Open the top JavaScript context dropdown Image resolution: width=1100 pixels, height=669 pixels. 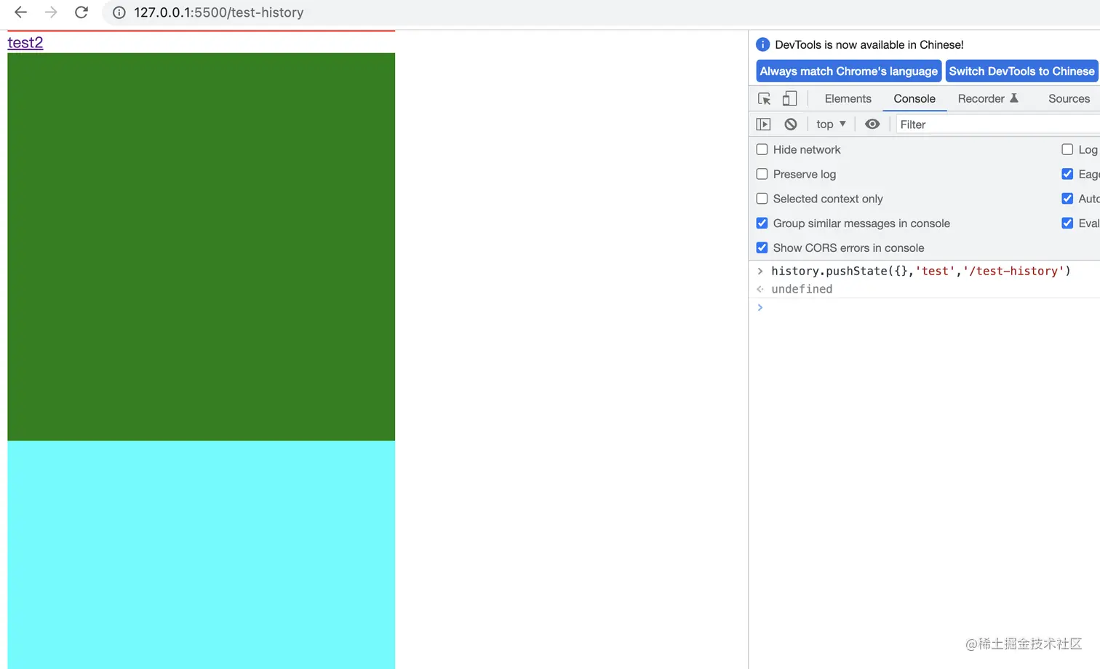click(831, 124)
